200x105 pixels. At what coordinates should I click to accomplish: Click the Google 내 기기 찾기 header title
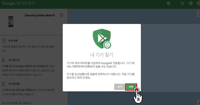pos(18,3)
